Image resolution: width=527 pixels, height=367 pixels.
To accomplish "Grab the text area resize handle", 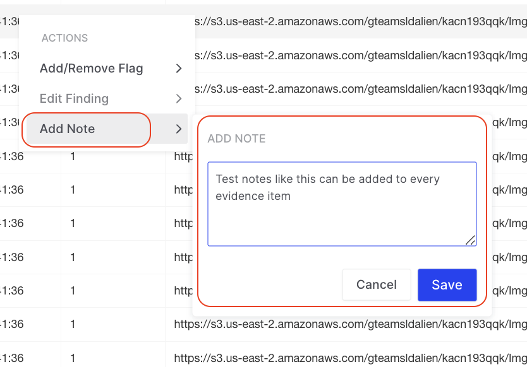I will [471, 240].
